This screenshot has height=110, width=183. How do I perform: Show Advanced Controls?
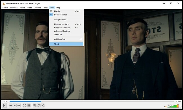point(66,31)
